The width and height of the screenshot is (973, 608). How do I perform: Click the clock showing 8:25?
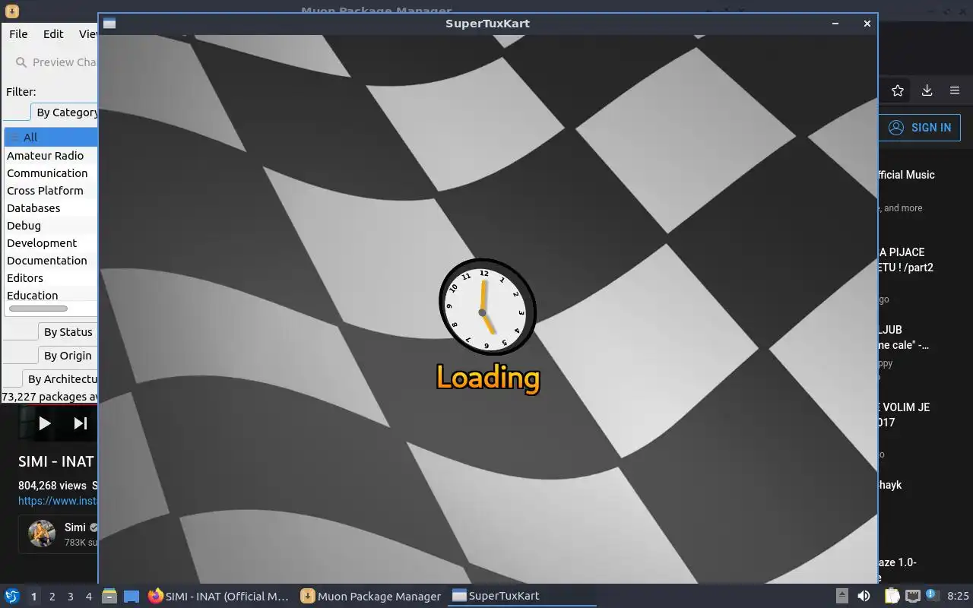(958, 596)
